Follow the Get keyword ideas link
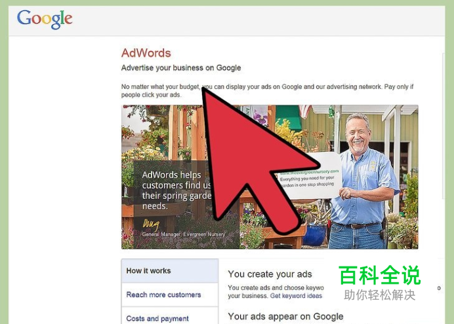Screen dimensions: 454x324 296,296
